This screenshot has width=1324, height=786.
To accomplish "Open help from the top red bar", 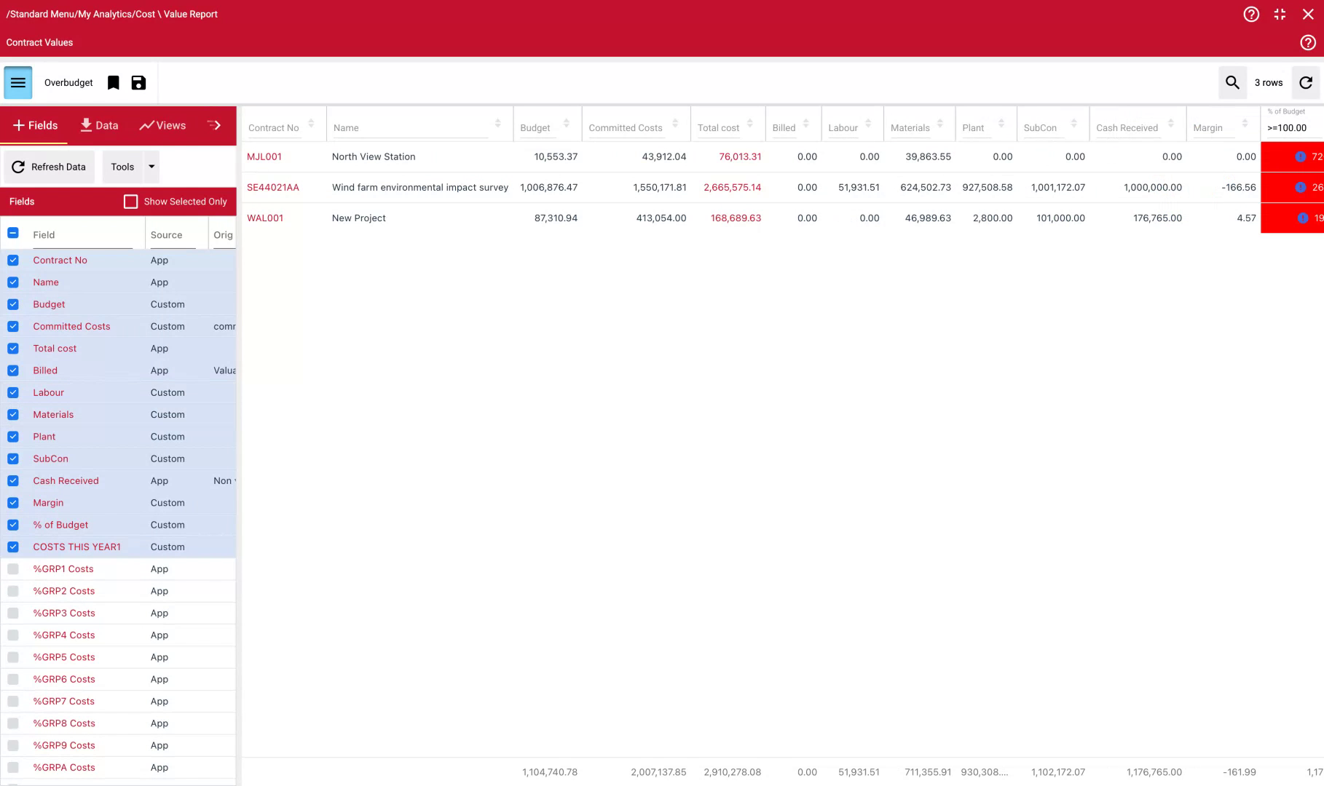I will (1251, 14).
